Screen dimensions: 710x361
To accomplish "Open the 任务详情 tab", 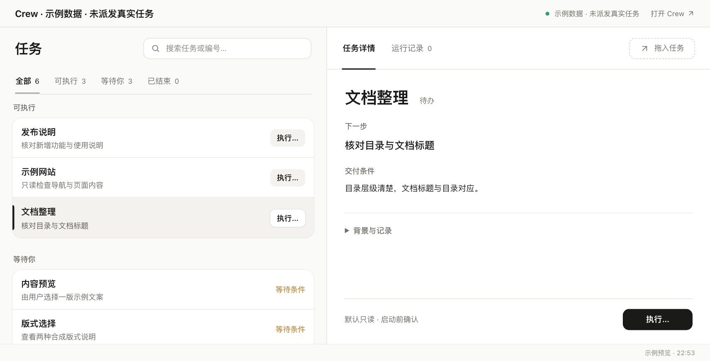I will (x=359, y=48).
